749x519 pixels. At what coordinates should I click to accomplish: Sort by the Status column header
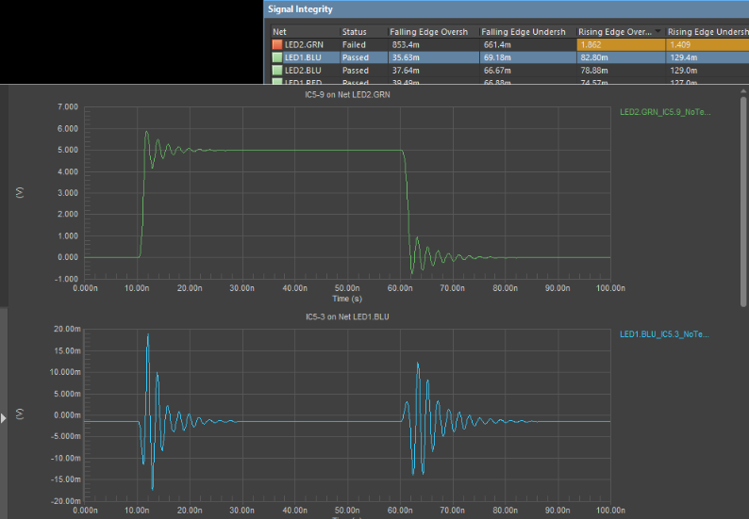tap(363, 32)
